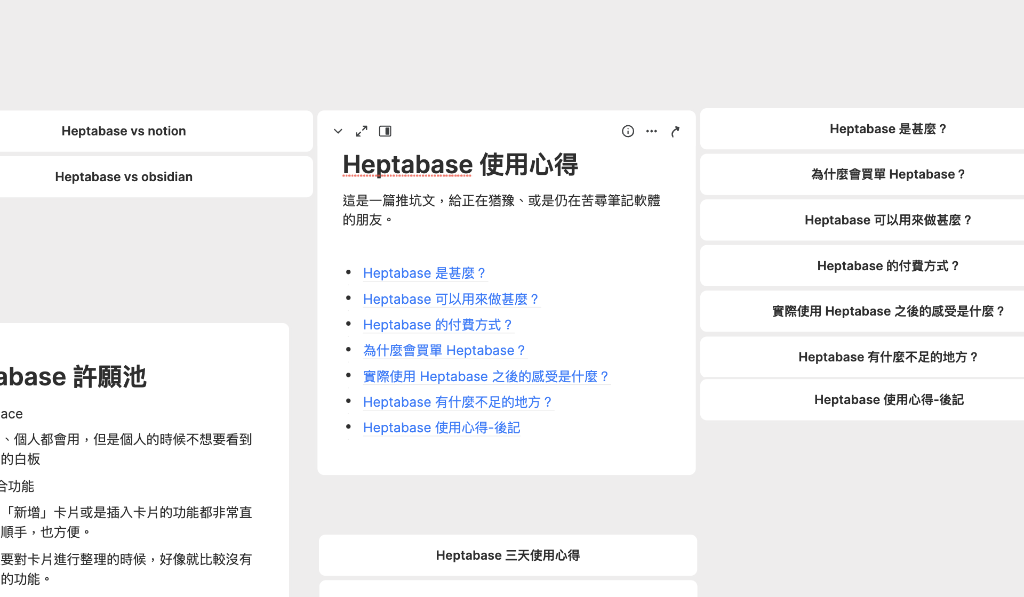Open the 'Heptabase 是甚麼？' link

[424, 273]
